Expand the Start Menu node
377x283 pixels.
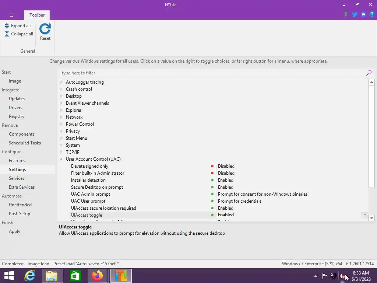pyautogui.click(x=61, y=138)
